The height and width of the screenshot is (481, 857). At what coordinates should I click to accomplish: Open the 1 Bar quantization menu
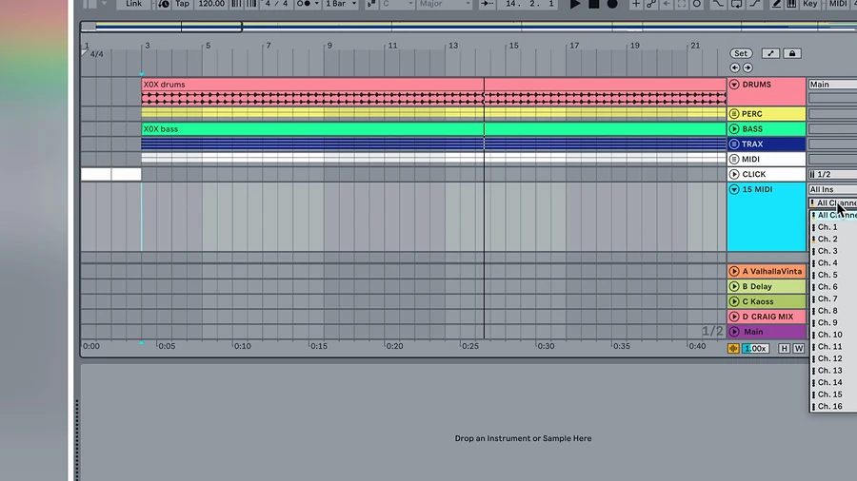(x=341, y=4)
